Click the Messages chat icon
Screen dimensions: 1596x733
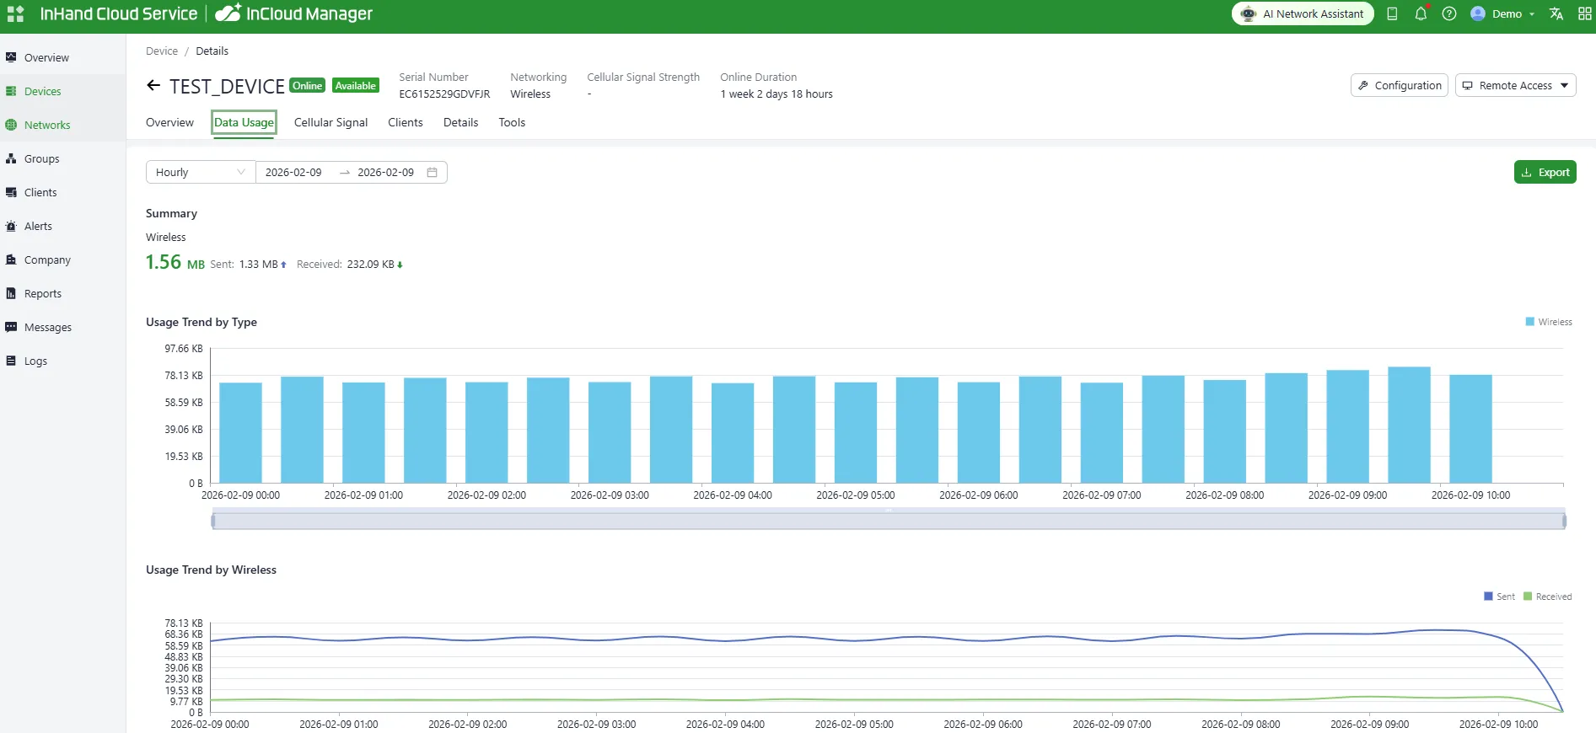point(11,327)
